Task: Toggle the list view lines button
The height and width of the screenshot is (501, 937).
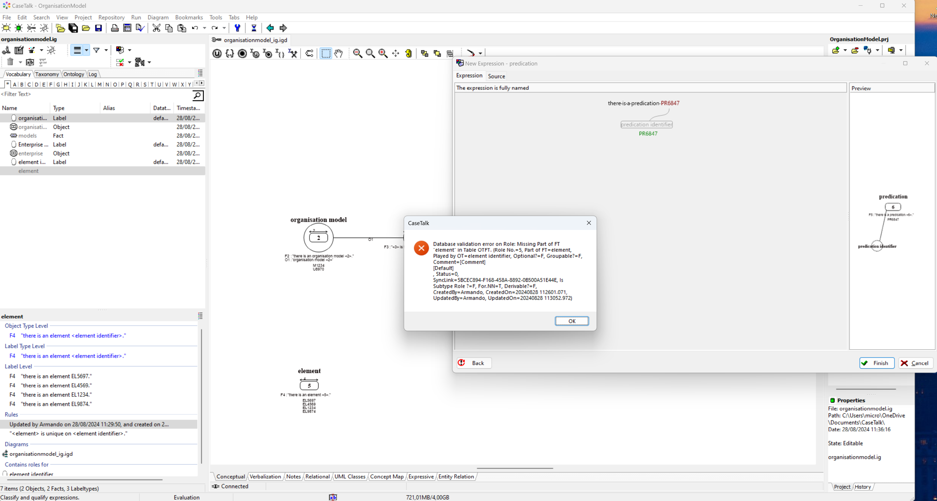Action: (x=77, y=50)
